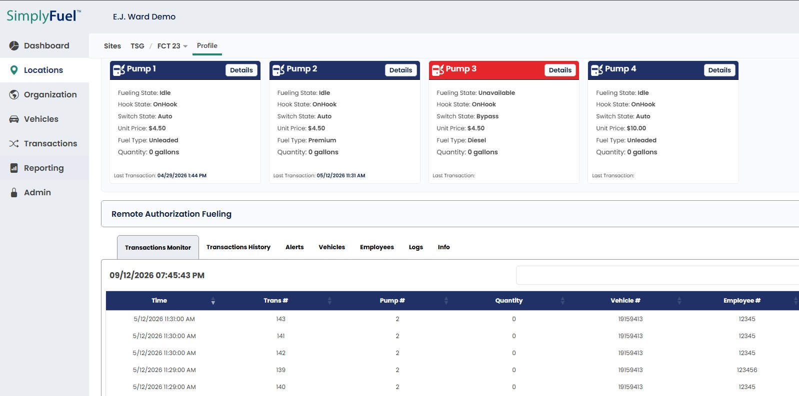
Task: Click transaction number 143 cell
Action: [281, 319]
